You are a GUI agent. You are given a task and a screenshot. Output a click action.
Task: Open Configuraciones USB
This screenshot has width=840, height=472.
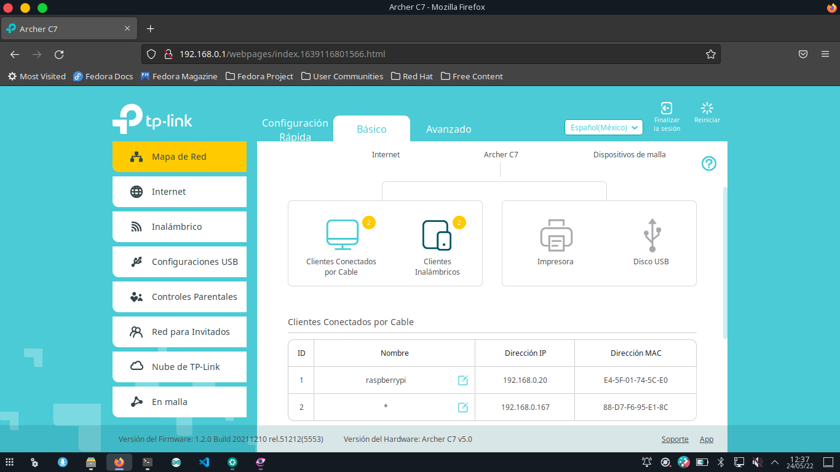click(180, 262)
